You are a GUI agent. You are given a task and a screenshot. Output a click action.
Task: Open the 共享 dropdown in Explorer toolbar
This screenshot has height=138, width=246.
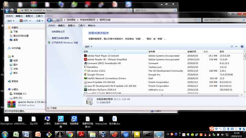coord(40,21)
